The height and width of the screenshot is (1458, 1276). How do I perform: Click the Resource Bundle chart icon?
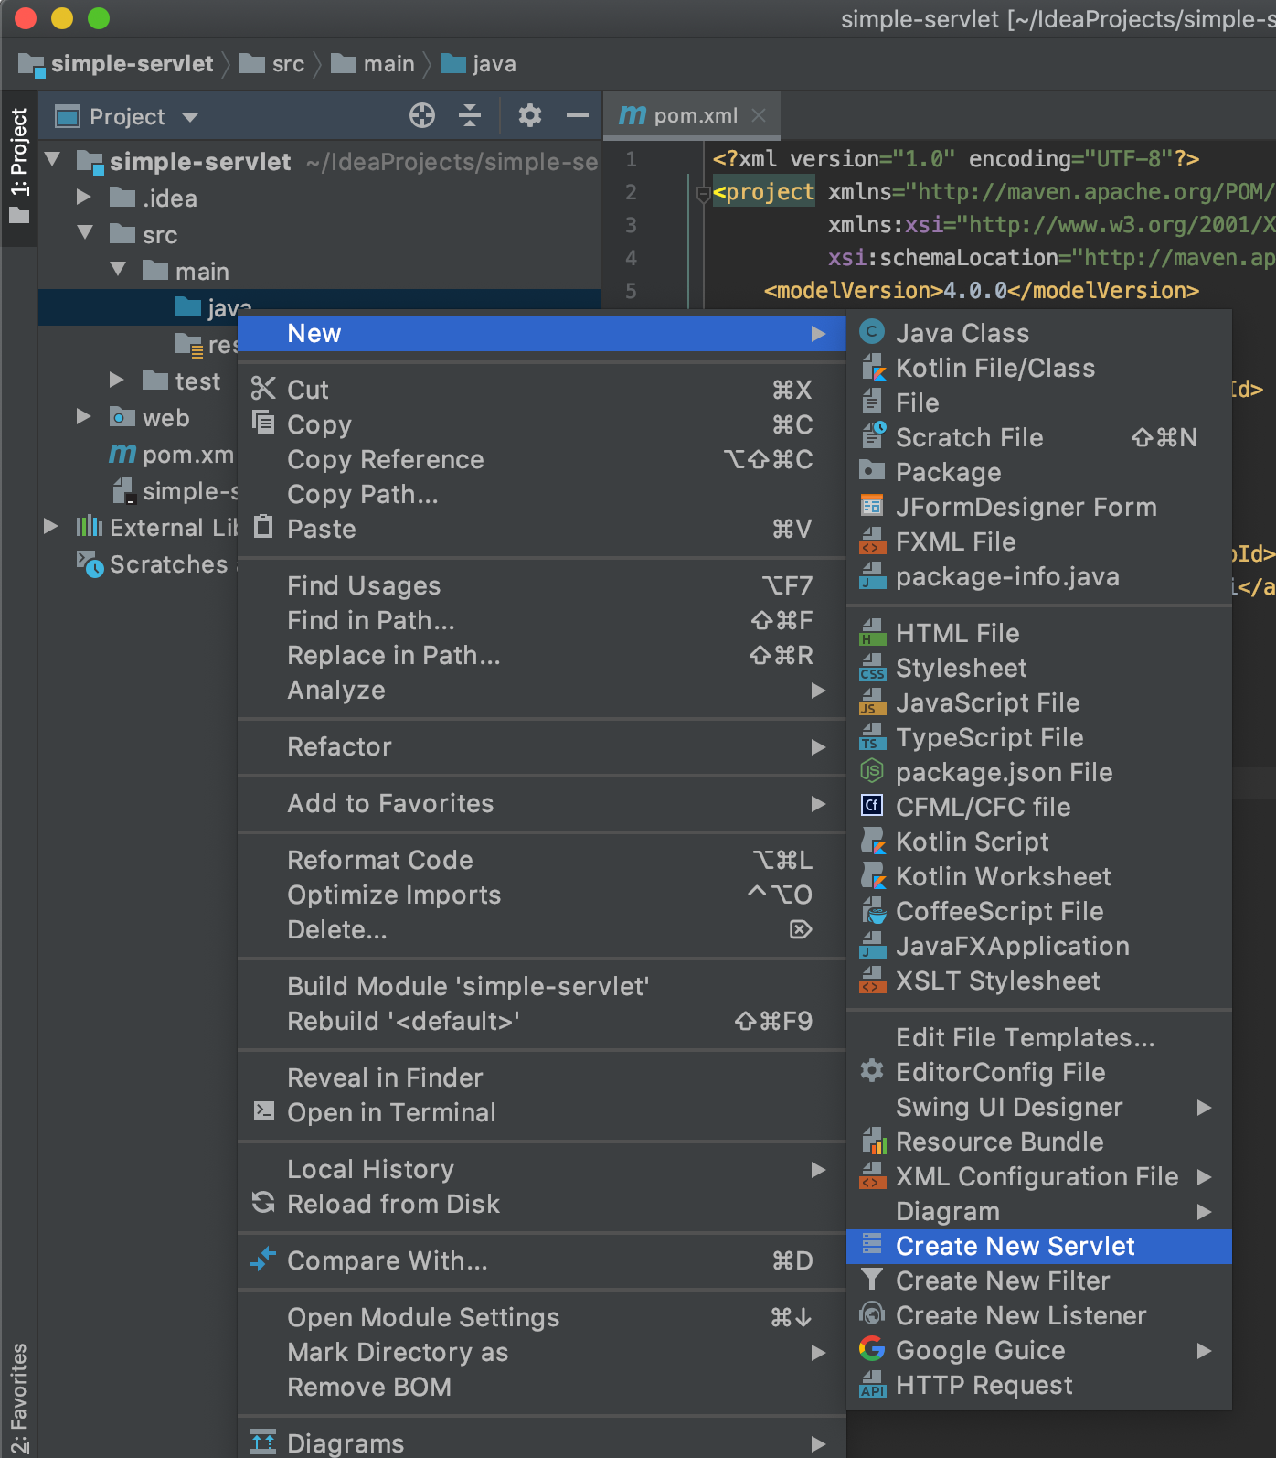(873, 1141)
